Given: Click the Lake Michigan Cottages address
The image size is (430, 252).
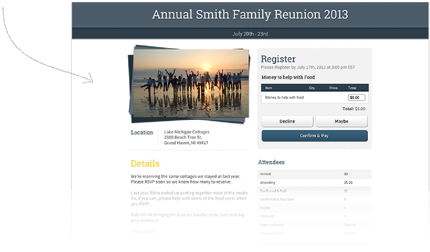Looking at the screenshot, I should coord(186,137).
